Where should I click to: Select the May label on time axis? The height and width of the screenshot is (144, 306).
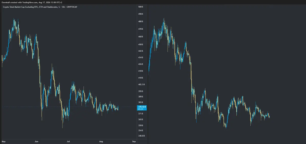4,141
